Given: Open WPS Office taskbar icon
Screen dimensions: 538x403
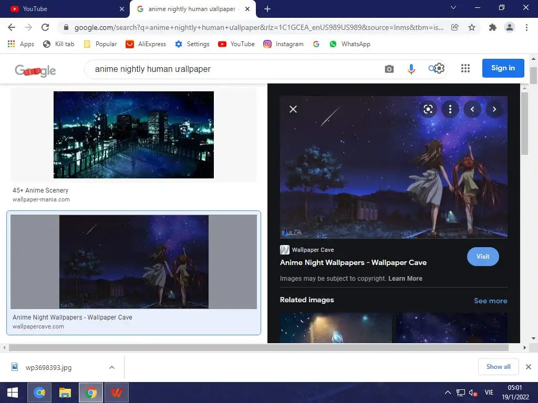Looking at the screenshot, I should coord(117,393).
